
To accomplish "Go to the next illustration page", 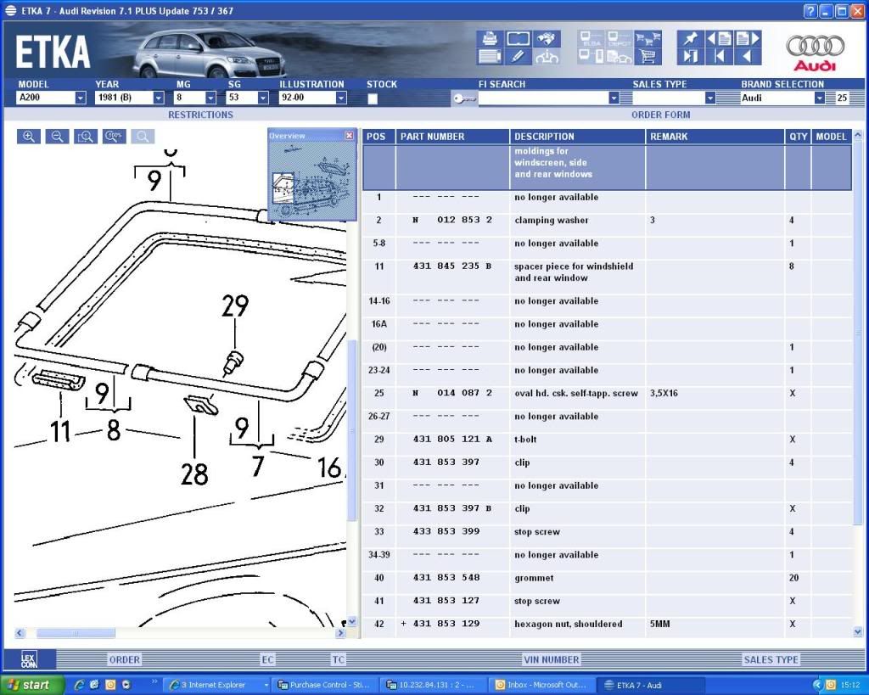I will [x=748, y=38].
